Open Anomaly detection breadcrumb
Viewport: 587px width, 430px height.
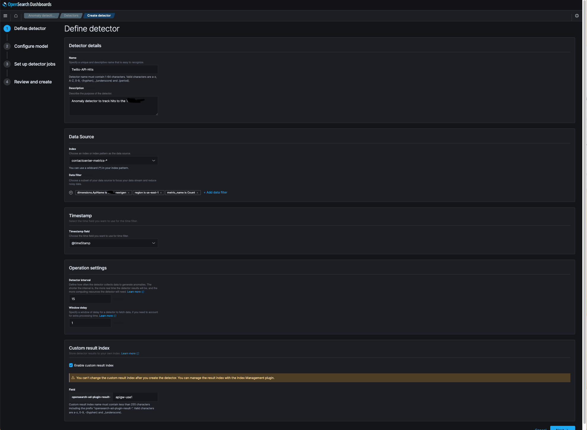pyautogui.click(x=41, y=16)
